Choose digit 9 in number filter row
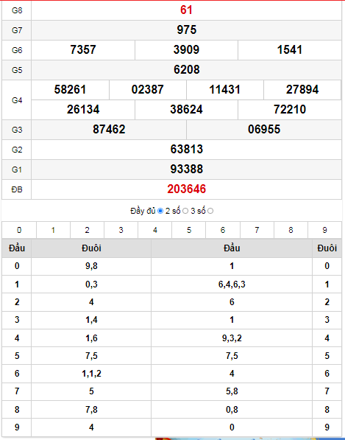 [324, 230]
